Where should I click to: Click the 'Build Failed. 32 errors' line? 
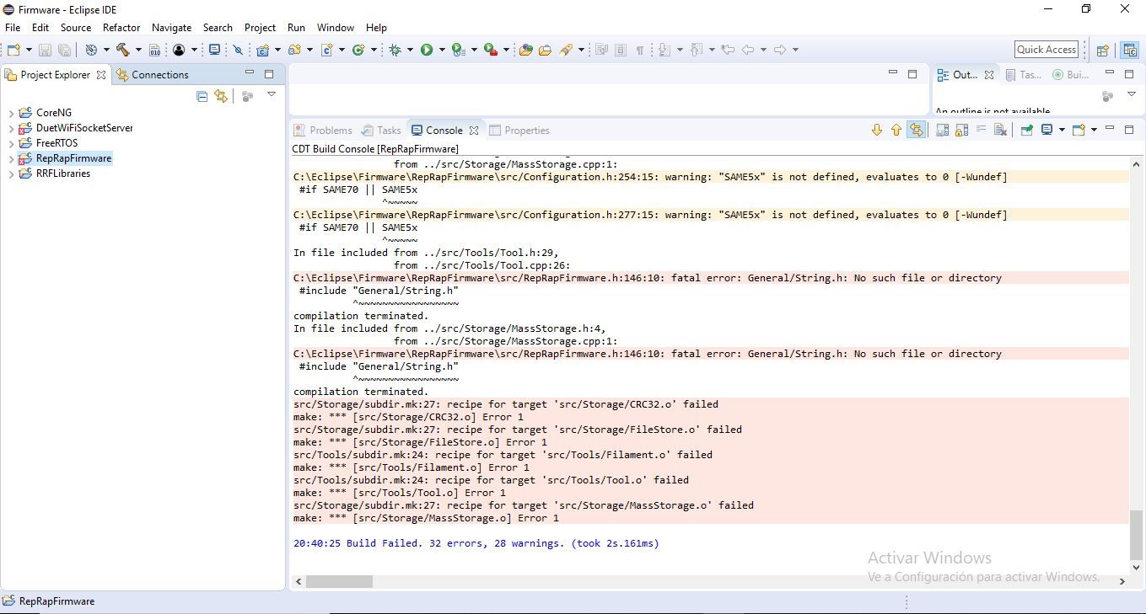coord(476,543)
